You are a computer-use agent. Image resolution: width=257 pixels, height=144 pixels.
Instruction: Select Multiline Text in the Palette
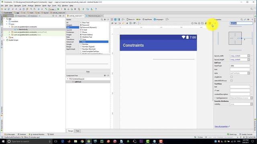tap(87, 37)
